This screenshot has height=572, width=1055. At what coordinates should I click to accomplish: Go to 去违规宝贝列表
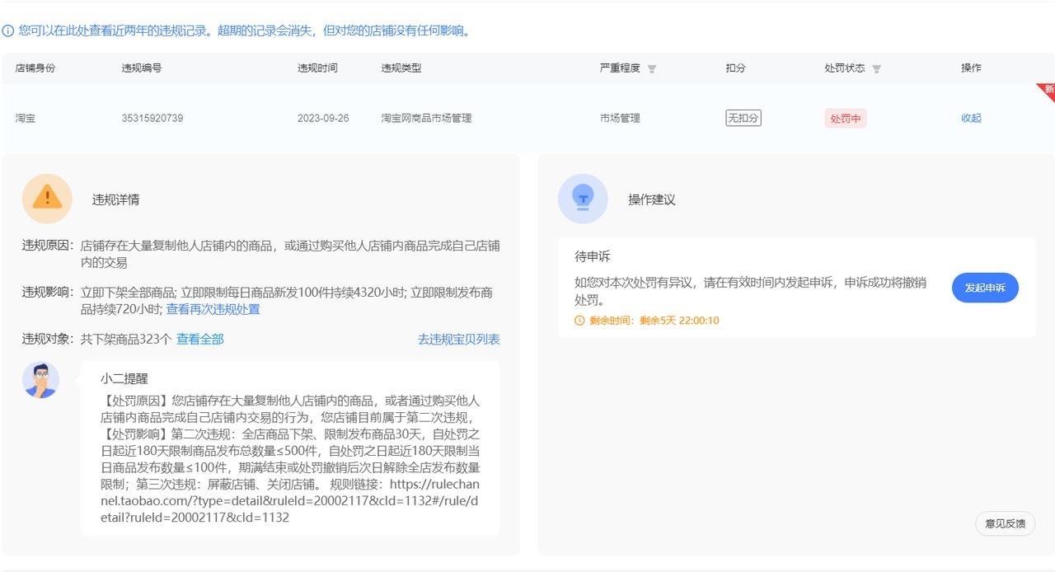click(458, 339)
